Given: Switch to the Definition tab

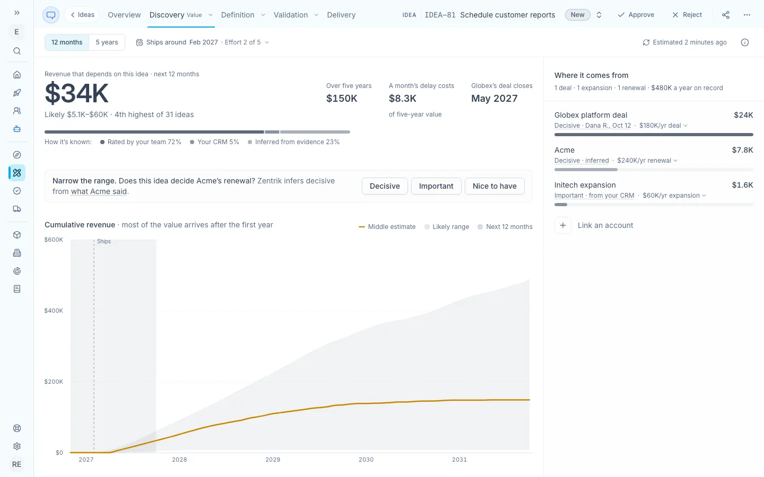Looking at the screenshot, I should click(238, 15).
